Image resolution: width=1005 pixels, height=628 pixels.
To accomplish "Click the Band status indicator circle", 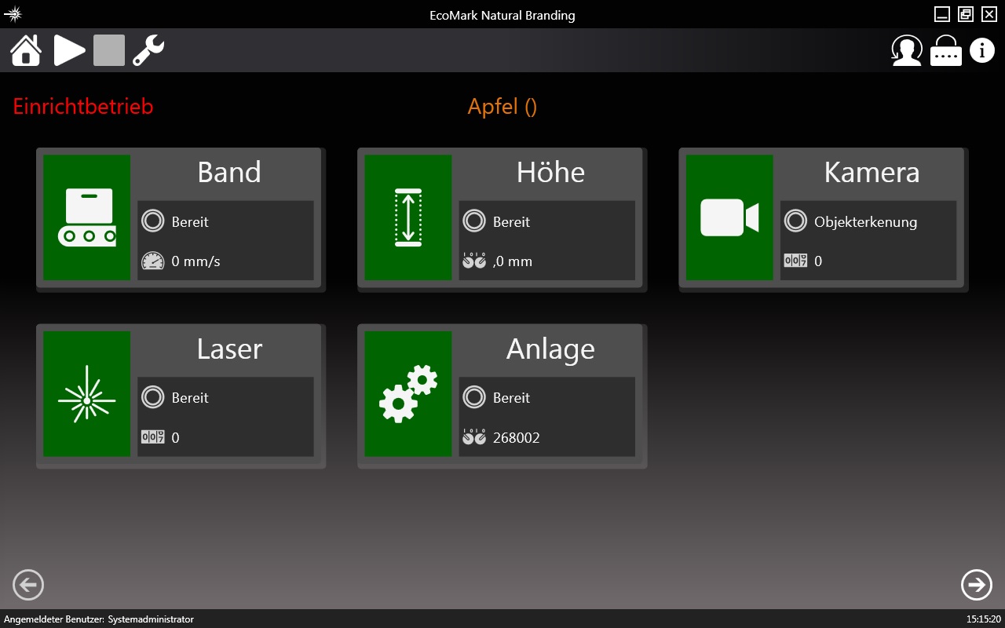I will pos(152,221).
